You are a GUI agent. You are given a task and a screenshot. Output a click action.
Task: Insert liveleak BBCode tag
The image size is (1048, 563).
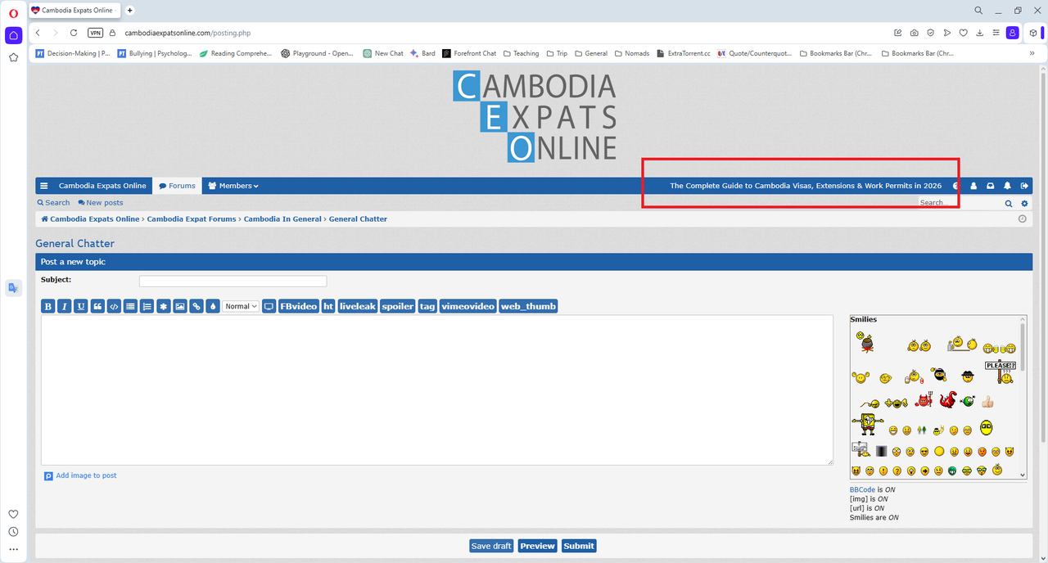(x=357, y=306)
